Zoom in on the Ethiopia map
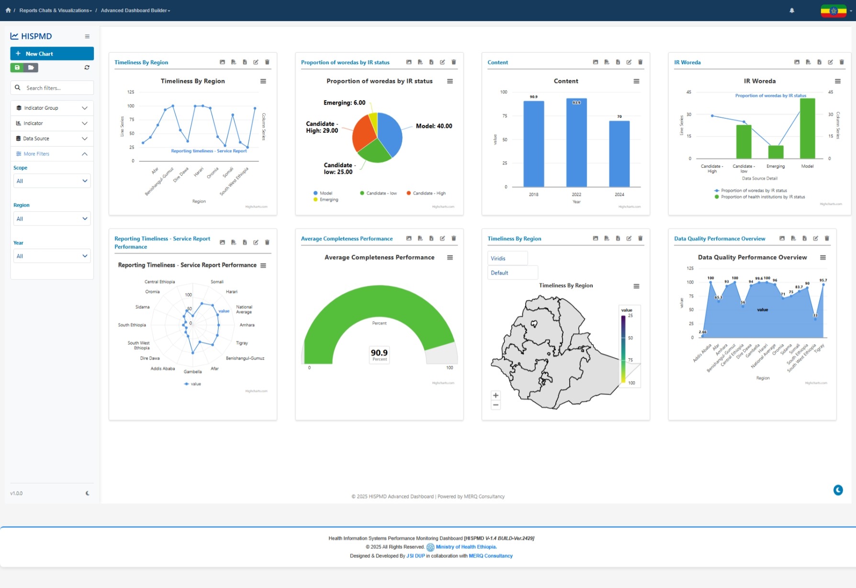Image resolution: width=856 pixels, height=588 pixels. tap(496, 396)
